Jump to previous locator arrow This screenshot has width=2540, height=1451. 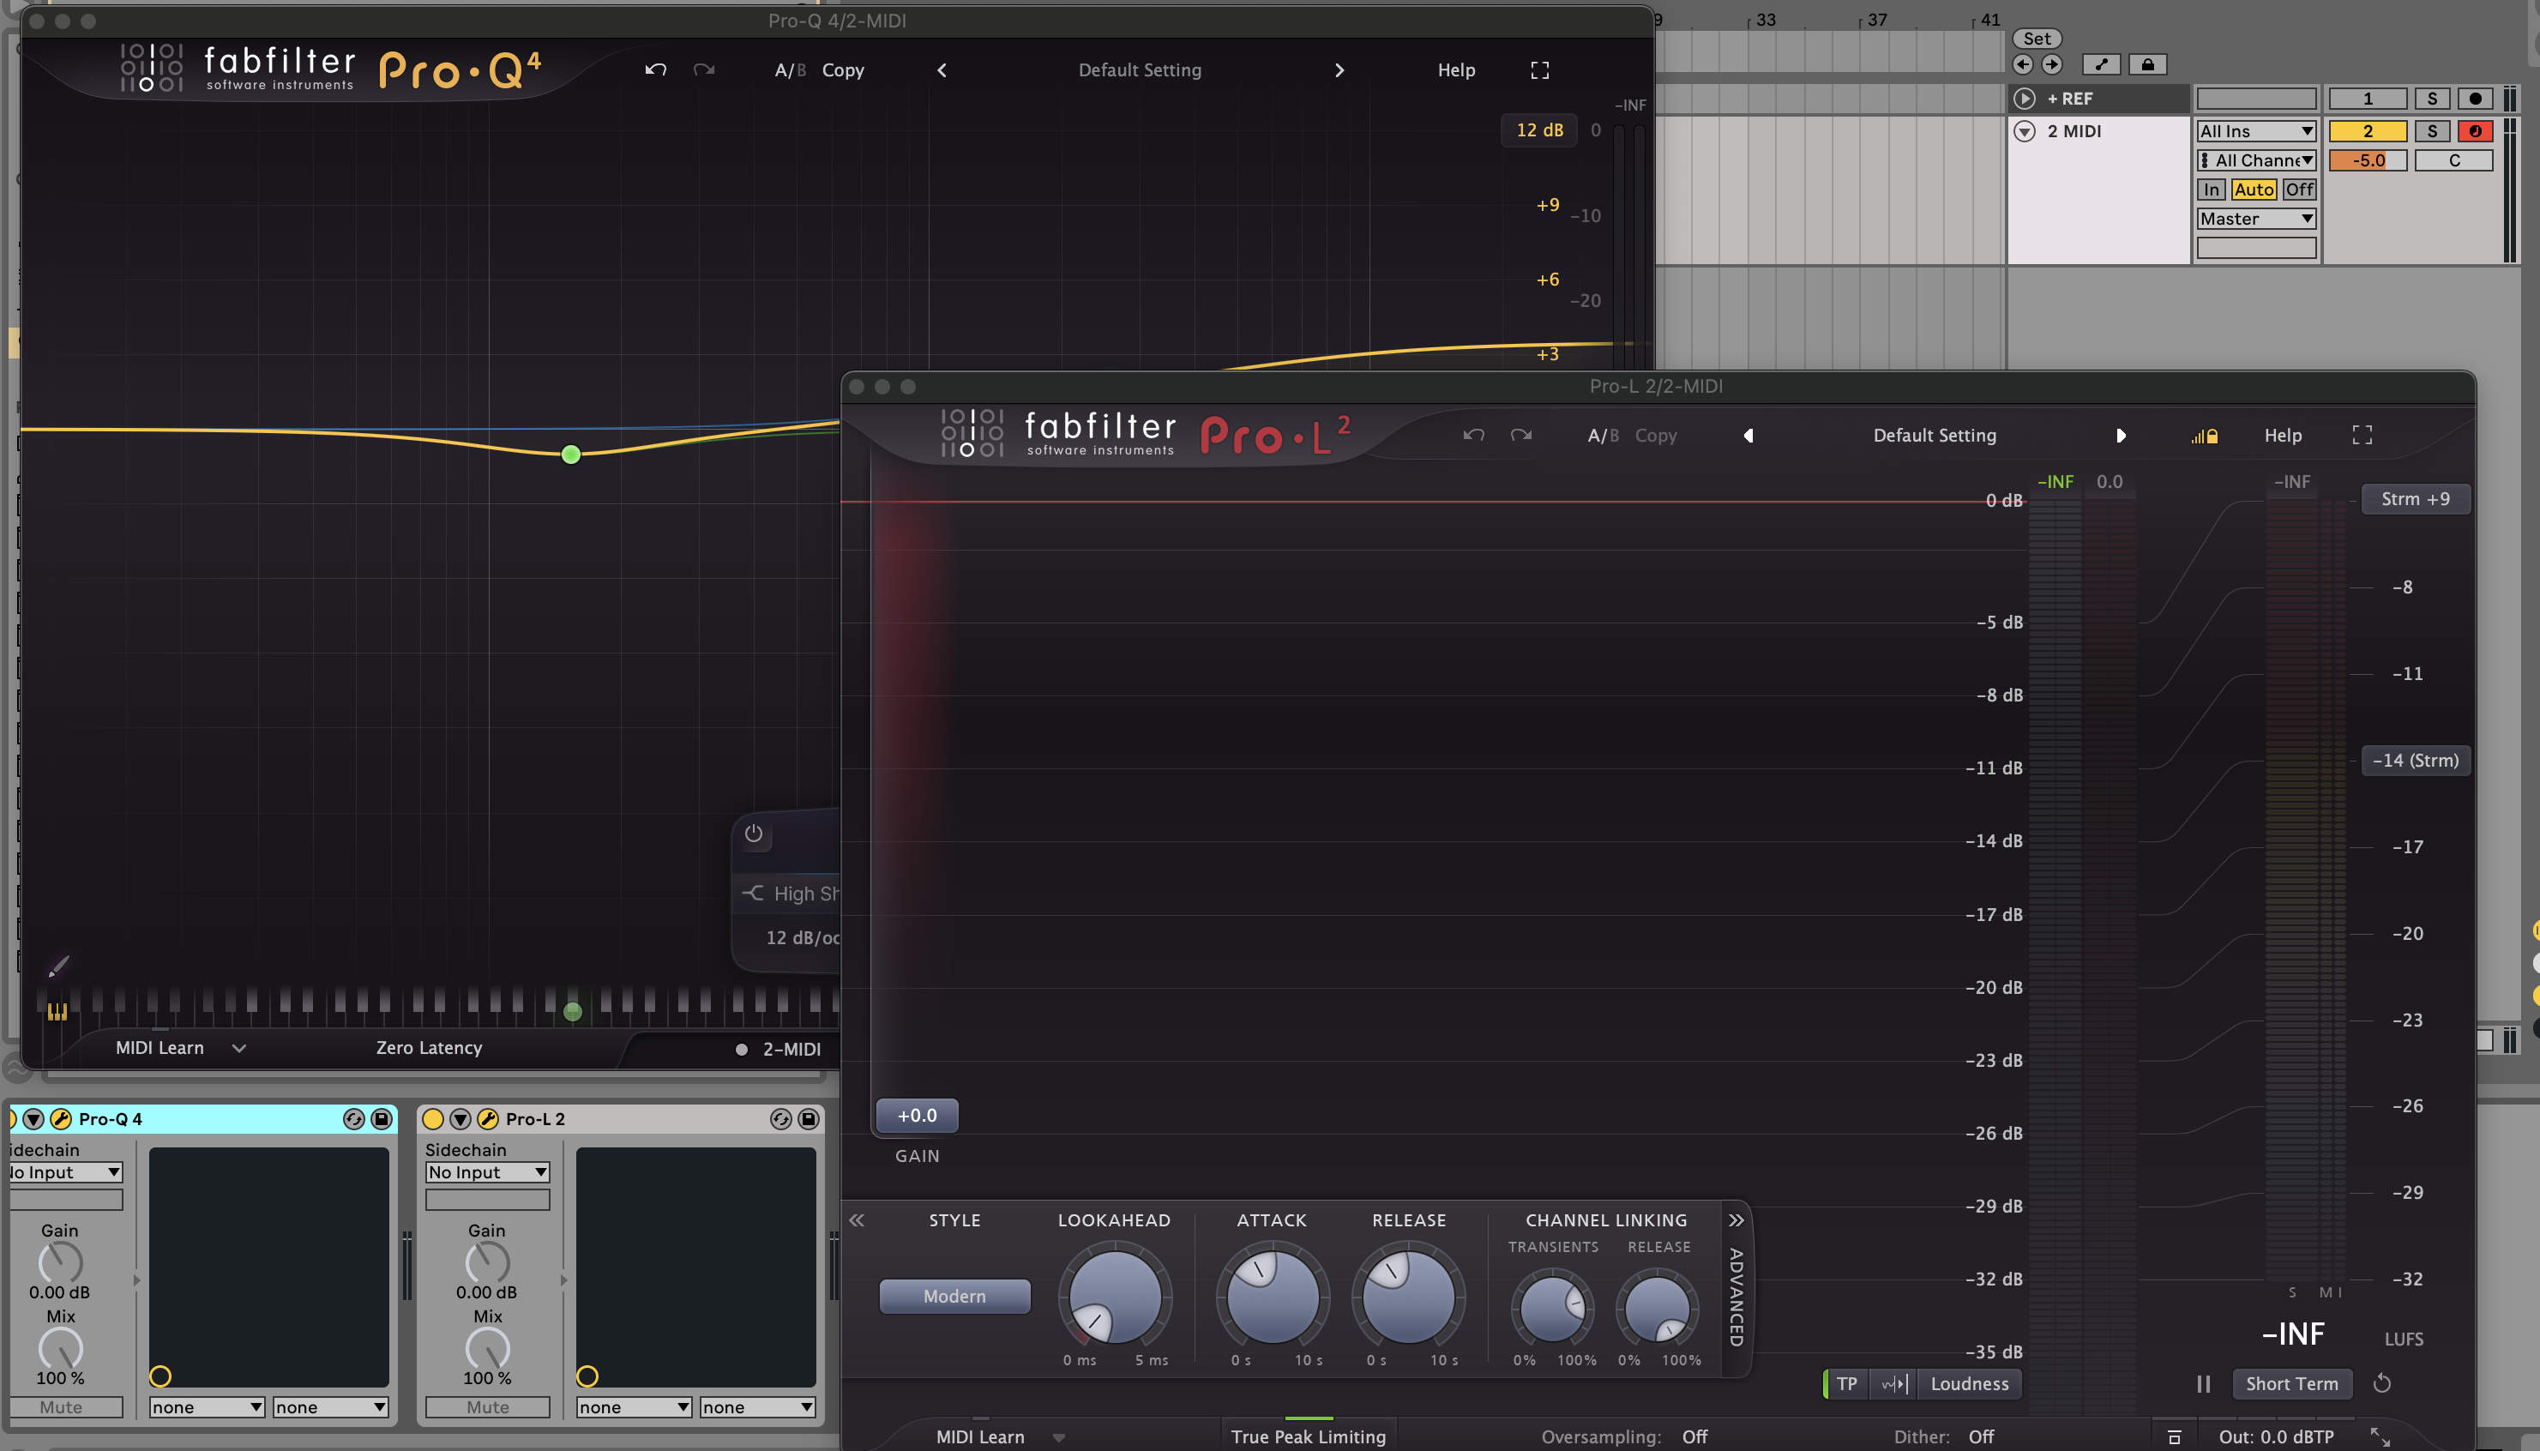point(2023,65)
